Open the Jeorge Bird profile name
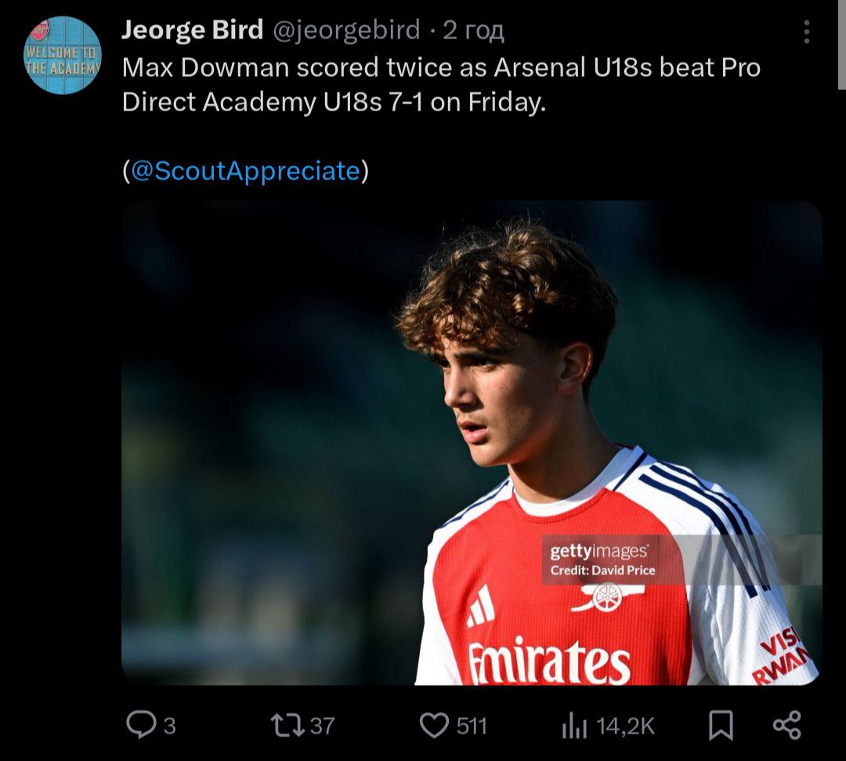 [193, 31]
